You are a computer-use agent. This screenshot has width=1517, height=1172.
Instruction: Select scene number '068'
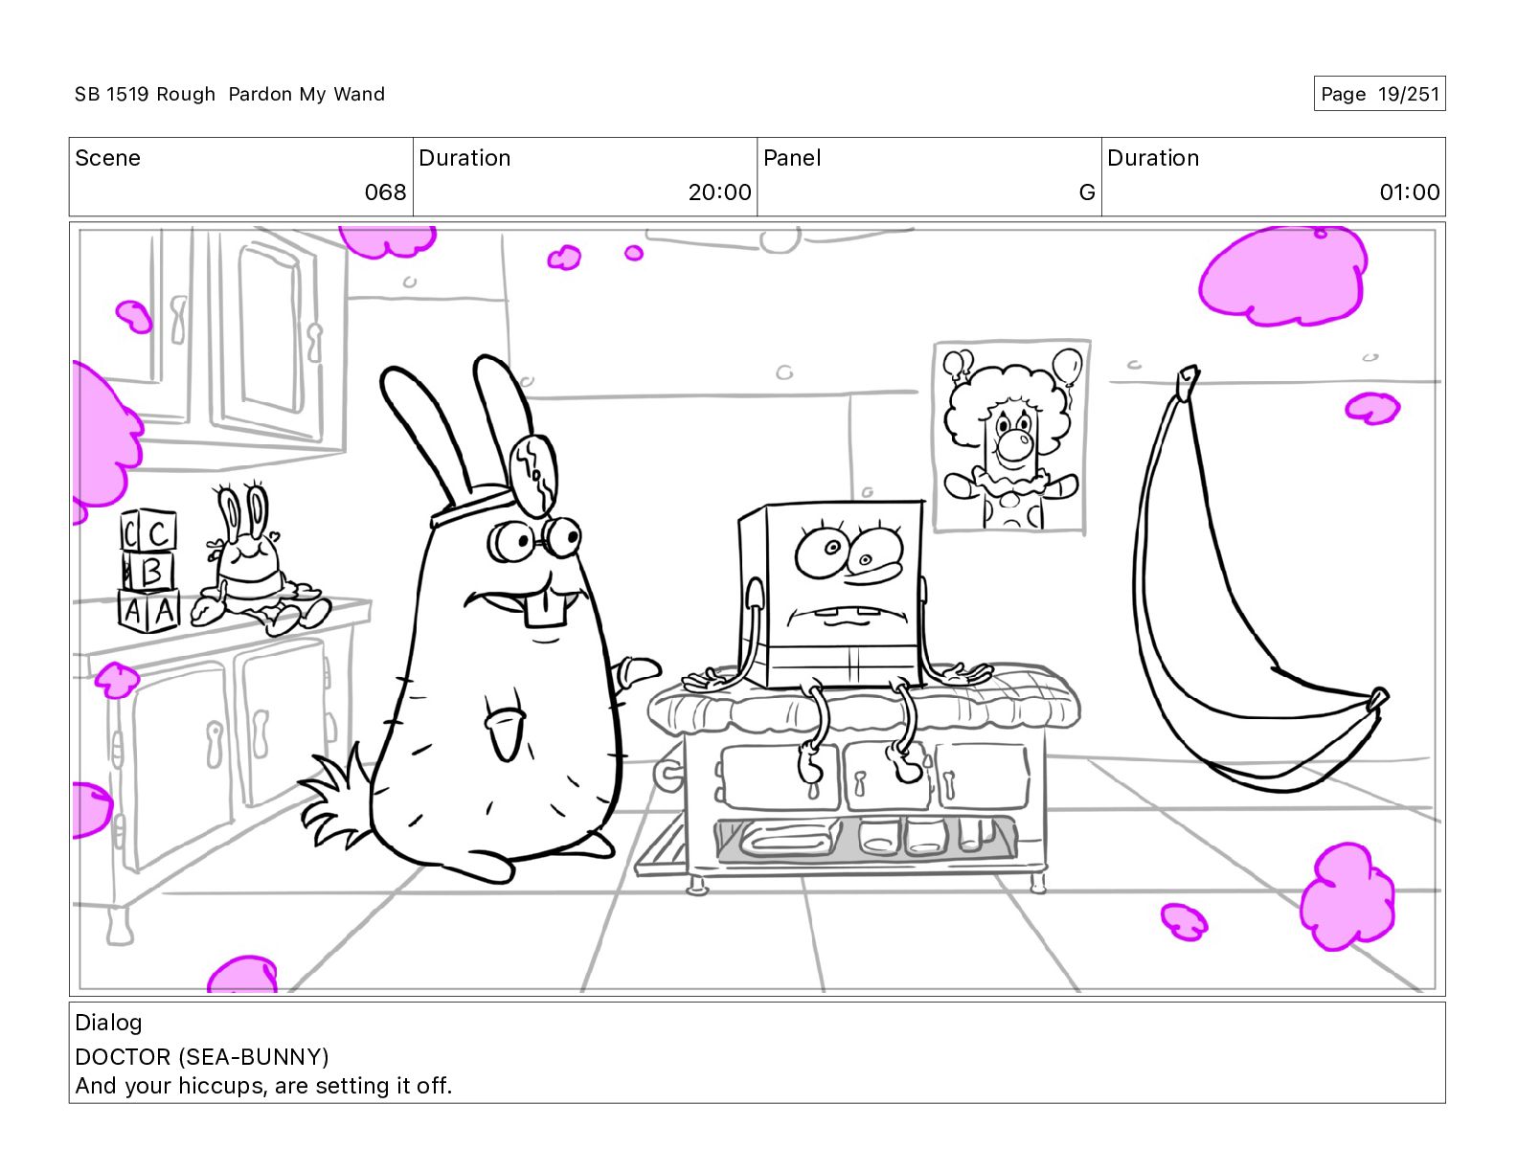click(385, 192)
